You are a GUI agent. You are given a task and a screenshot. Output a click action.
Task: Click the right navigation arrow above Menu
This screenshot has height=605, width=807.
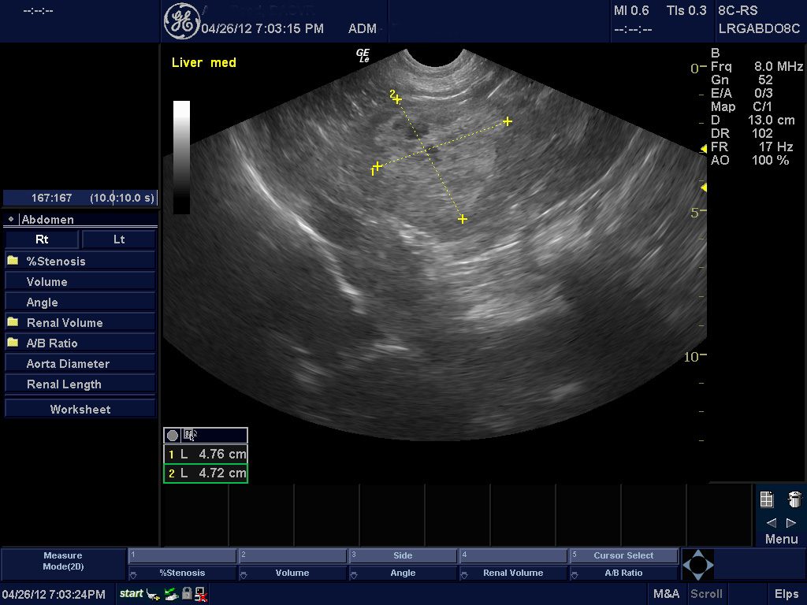pyautogui.click(x=791, y=522)
